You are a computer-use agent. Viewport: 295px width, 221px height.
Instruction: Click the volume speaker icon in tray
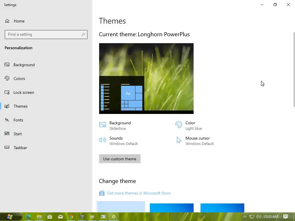pyautogui.click(x=258, y=217)
